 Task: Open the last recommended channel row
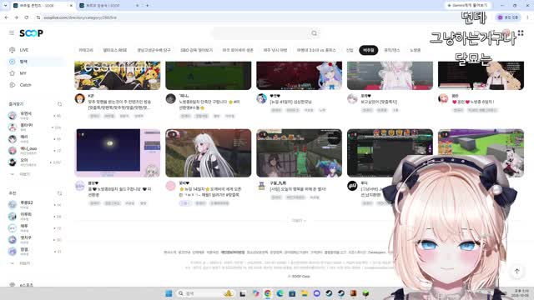(x=35, y=252)
